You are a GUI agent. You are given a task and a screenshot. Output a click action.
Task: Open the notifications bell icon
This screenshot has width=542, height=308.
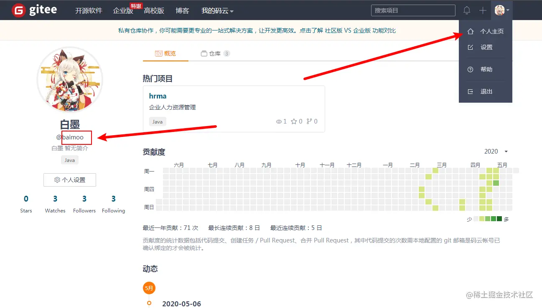(x=467, y=10)
